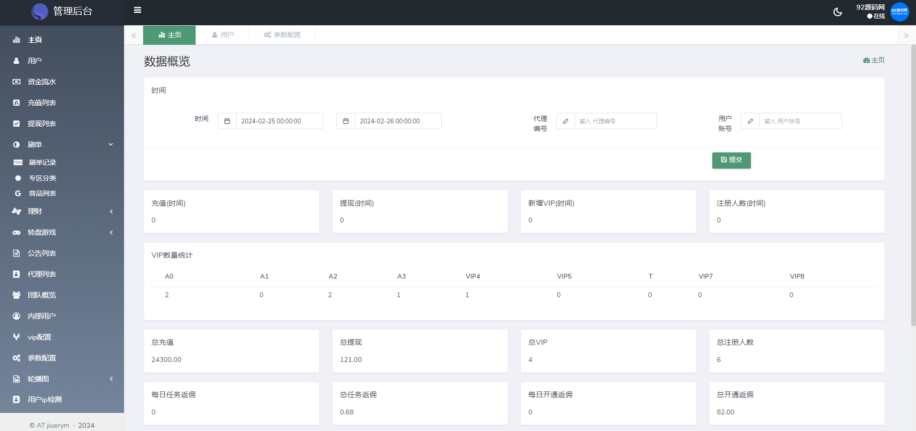This screenshot has width=916, height=431.
Task: Click the 总充值 value 24300.00
Action: (167, 360)
